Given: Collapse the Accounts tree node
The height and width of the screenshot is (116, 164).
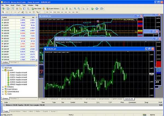Looking at the screenshot, I should click(3, 70).
